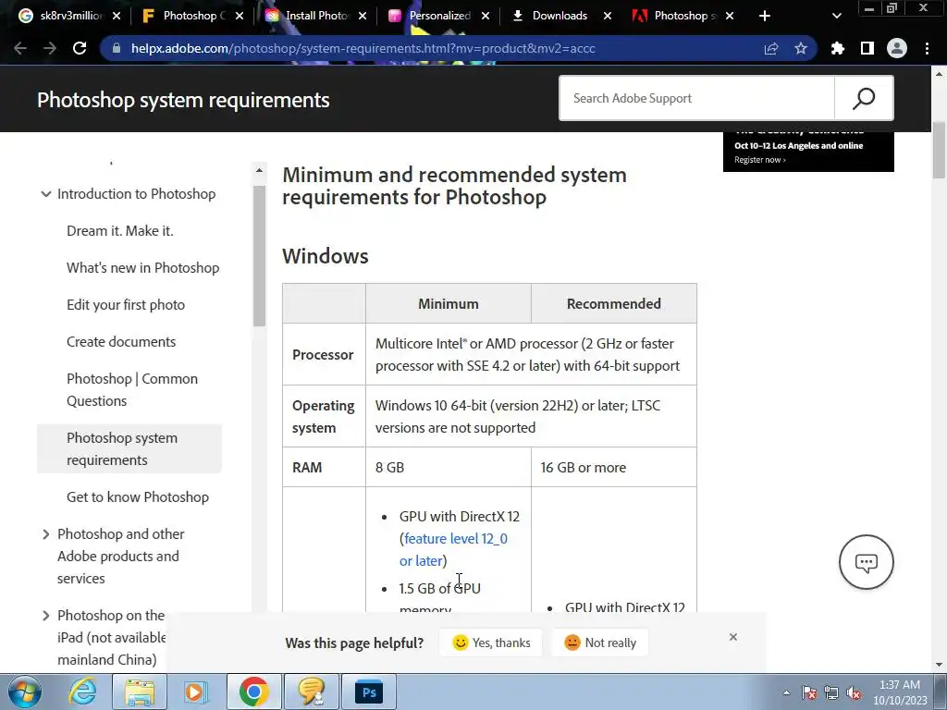The image size is (947, 710).
Task: Close the Personalized tab
Action: (486, 16)
